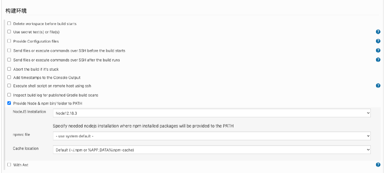Open help icon for Provide Configuration files
Viewport: 388px width, 173px height.
coord(378,41)
